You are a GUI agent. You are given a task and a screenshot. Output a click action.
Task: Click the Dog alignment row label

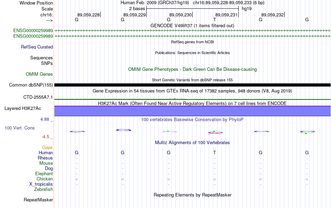[x=49, y=169]
